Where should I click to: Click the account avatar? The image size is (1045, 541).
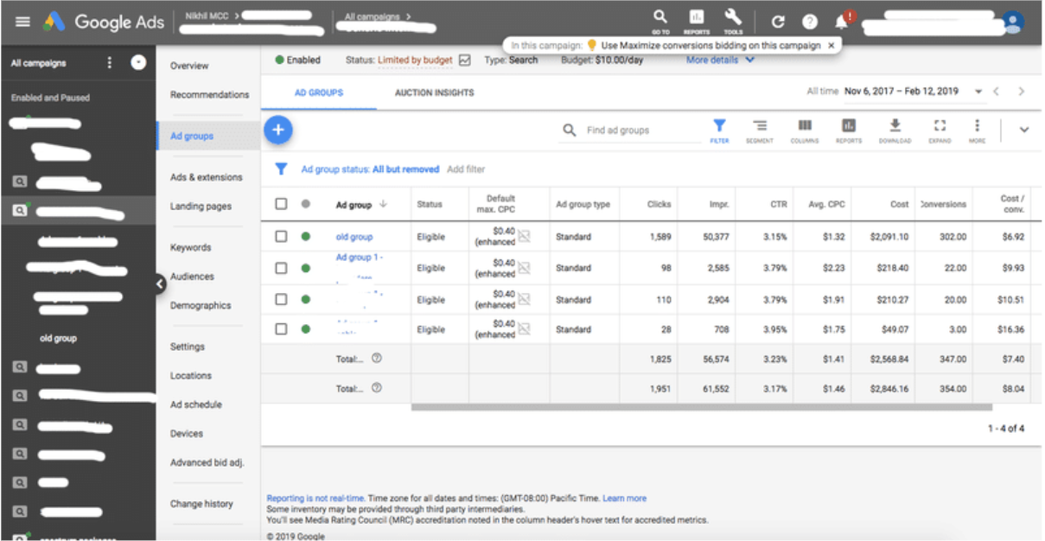click(x=1013, y=22)
